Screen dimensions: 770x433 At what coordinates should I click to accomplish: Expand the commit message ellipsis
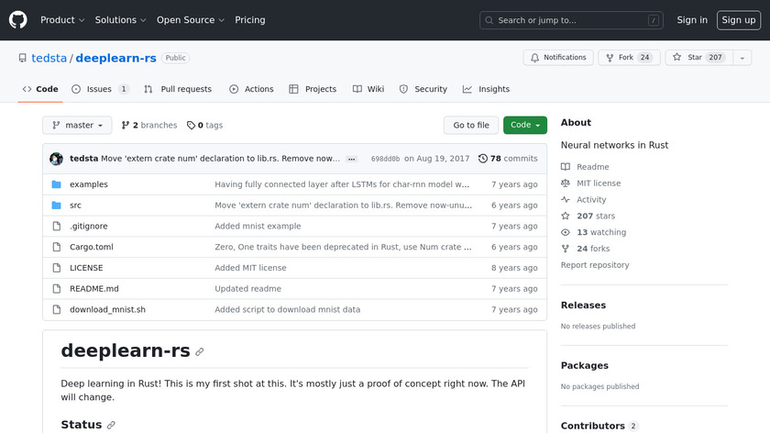pos(352,159)
